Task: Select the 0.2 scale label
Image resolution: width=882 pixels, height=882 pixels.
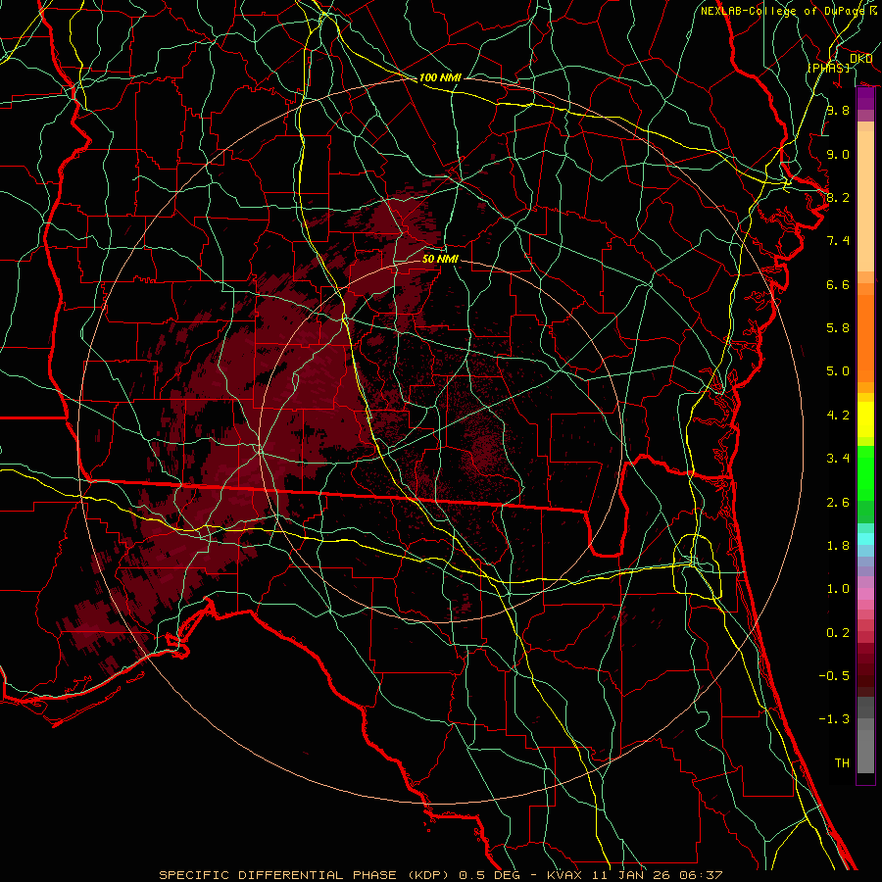Action: coord(838,633)
